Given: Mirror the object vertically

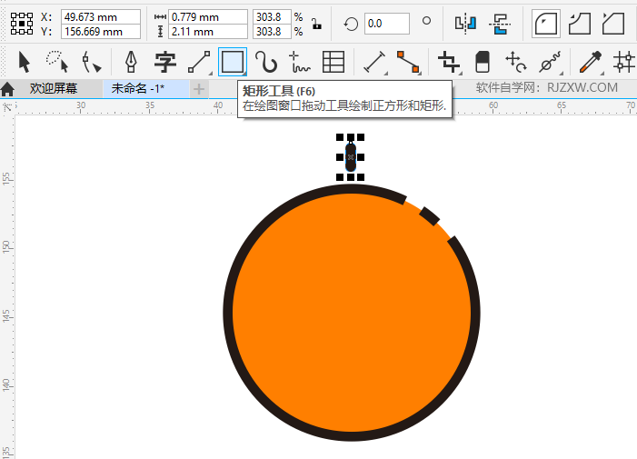Looking at the screenshot, I should [x=500, y=24].
